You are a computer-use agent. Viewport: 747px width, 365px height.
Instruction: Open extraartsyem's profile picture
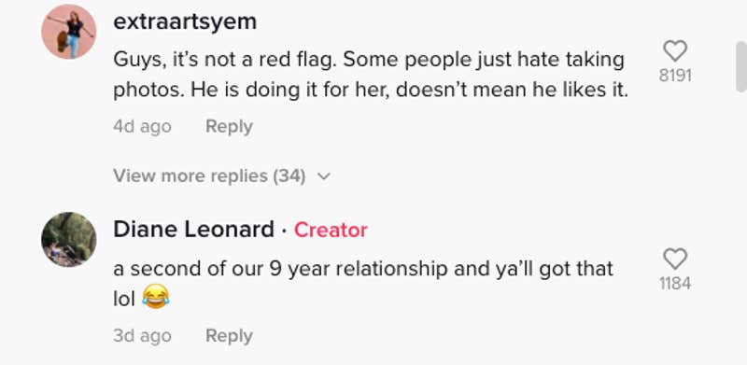(x=69, y=32)
